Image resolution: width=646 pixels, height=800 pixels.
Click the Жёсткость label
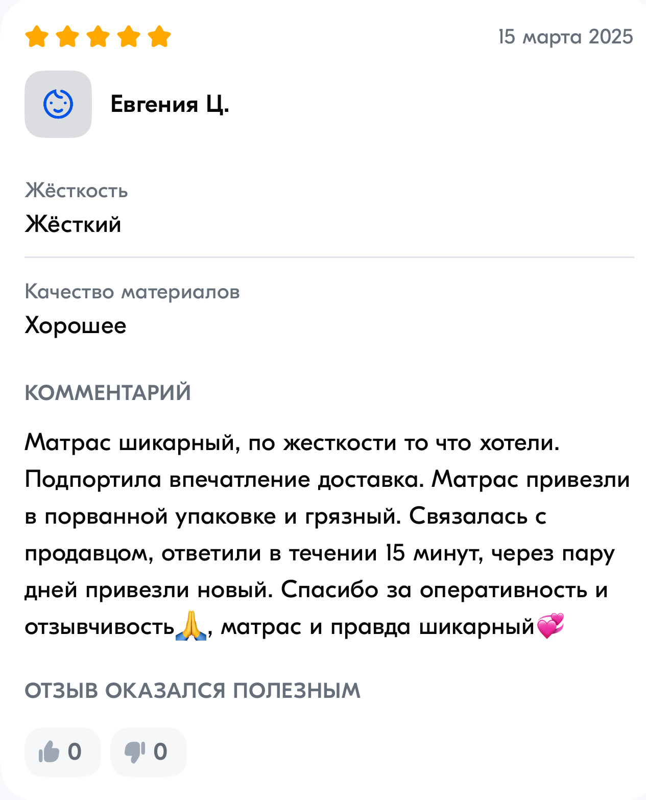tap(76, 191)
